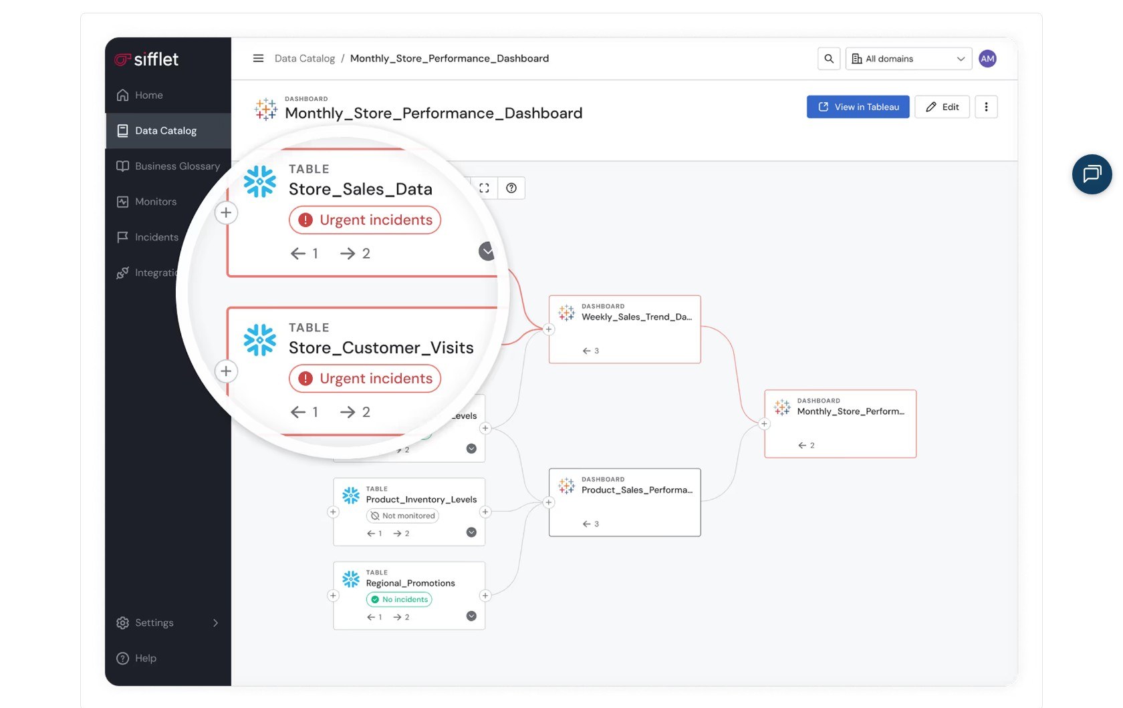This screenshot has width=1123, height=708.
Task: Select the Product_Sales_Performa dashboard node
Action: tap(624, 502)
